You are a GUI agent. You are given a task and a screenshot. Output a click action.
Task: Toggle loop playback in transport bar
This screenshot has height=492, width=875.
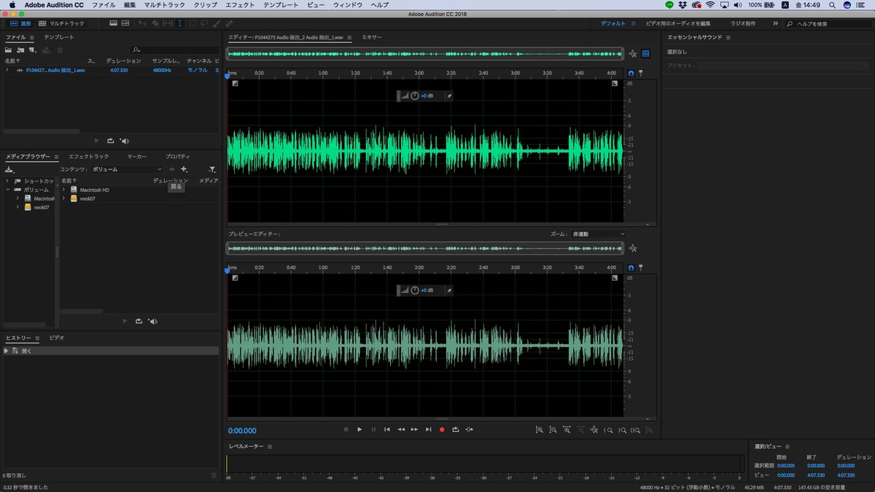pyautogui.click(x=456, y=430)
